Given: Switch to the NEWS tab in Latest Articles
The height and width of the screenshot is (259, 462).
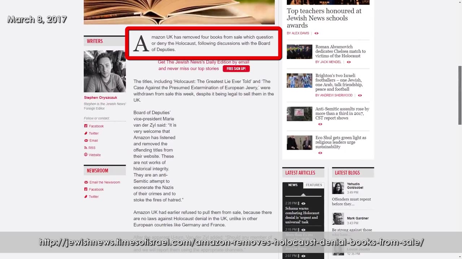Looking at the screenshot, I should tap(293, 185).
